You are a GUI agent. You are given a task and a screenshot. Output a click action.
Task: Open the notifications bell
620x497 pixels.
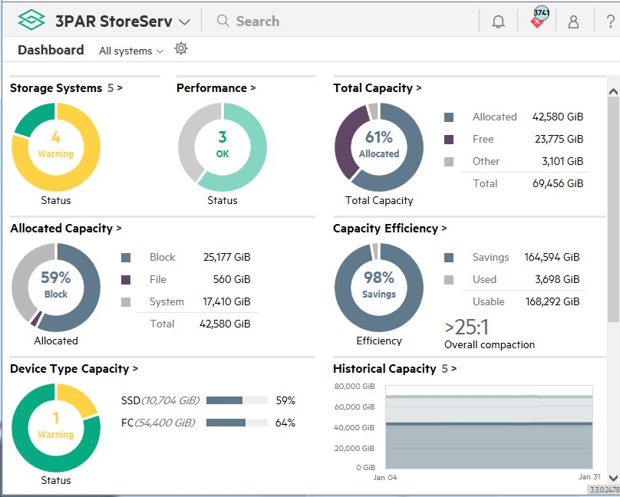tap(498, 21)
